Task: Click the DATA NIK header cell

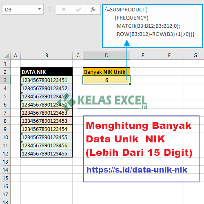Action: point(47,72)
